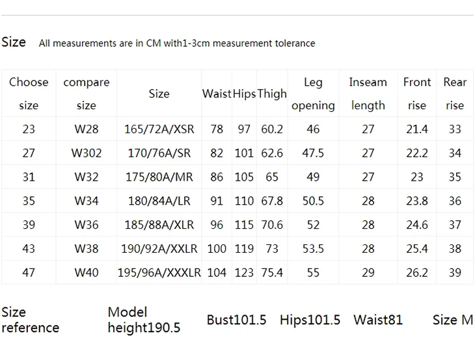Screen dimensions: 475x349
Task: Select thigh value 60.2
Action: (x=272, y=129)
